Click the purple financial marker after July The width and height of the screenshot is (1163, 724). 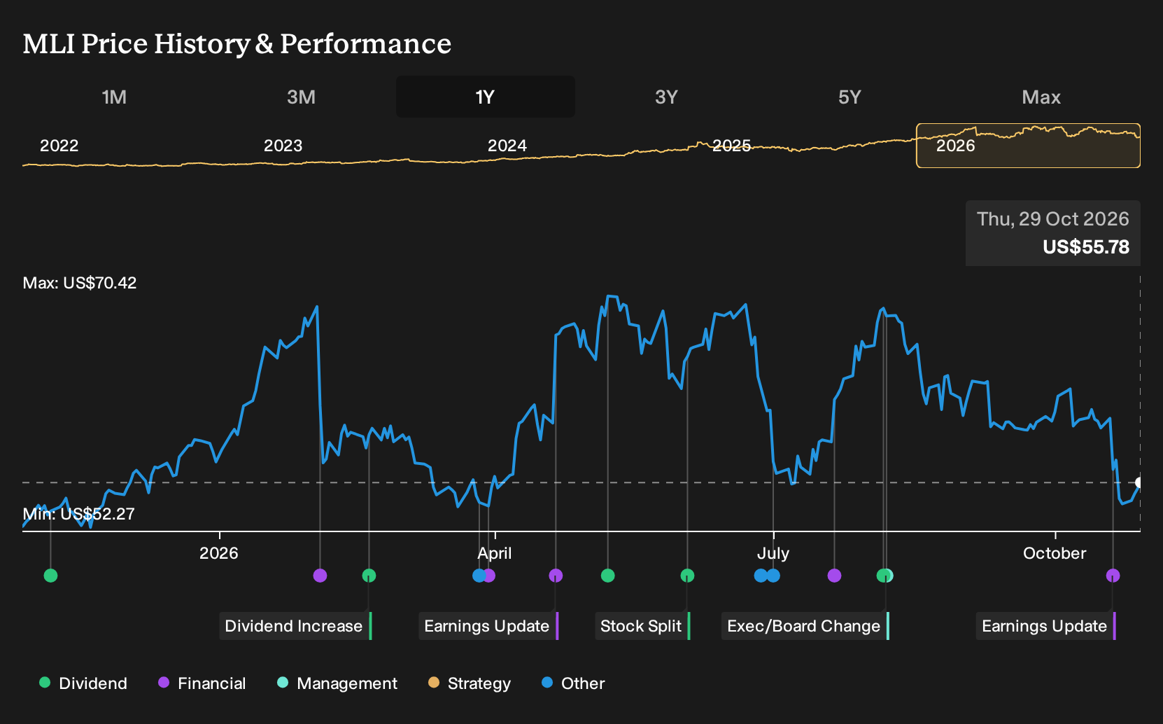click(x=834, y=576)
